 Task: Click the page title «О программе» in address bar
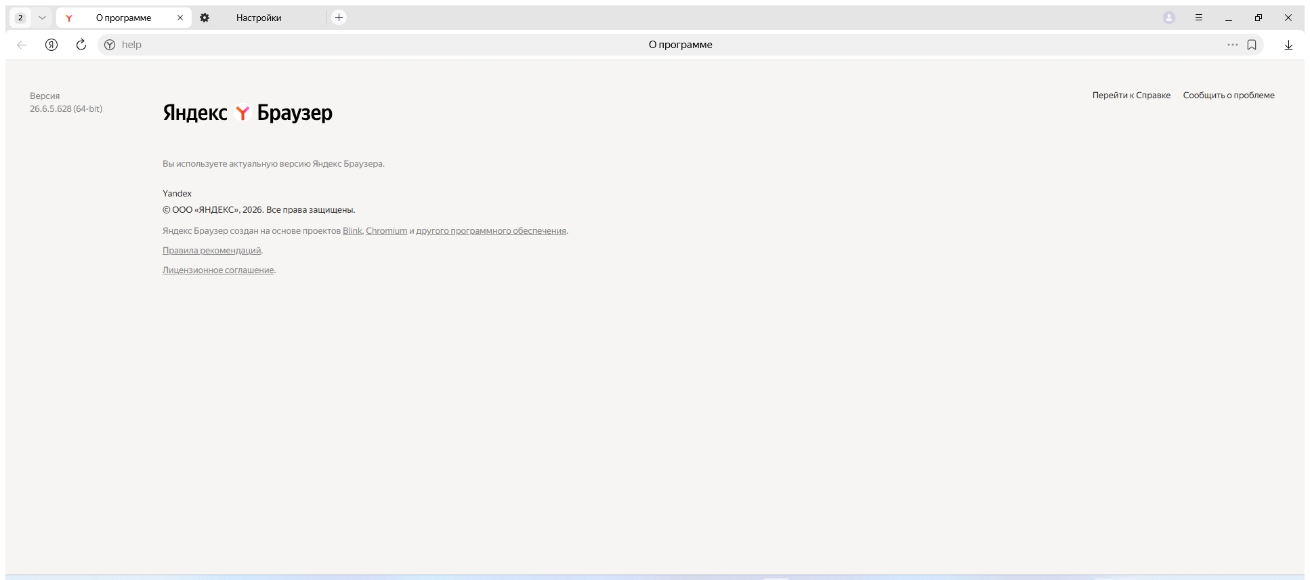[x=681, y=45]
